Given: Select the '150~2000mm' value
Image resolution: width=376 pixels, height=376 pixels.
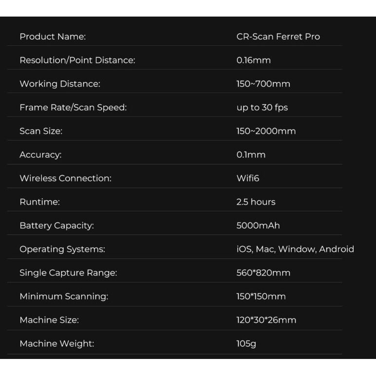Looking at the screenshot, I should tap(266, 131).
